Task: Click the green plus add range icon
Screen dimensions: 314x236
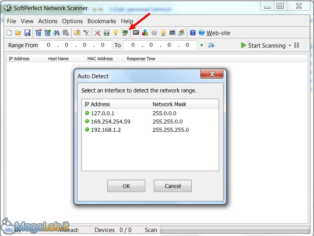Action: click(x=201, y=45)
